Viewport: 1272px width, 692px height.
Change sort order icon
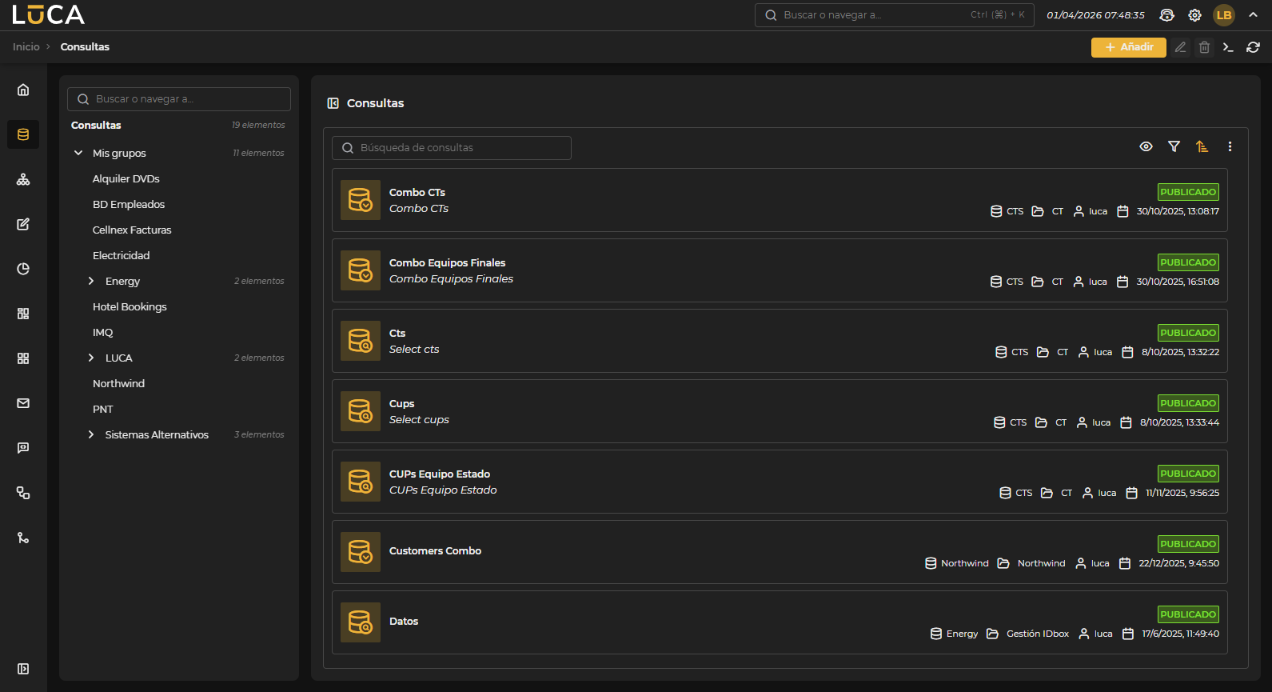[1202, 146]
